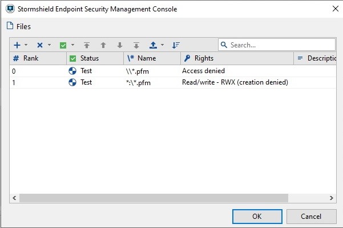Image resolution: width=343 pixels, height=228 pixels.
Task: Move selected rule up one rank
Action: pos(103,45)
